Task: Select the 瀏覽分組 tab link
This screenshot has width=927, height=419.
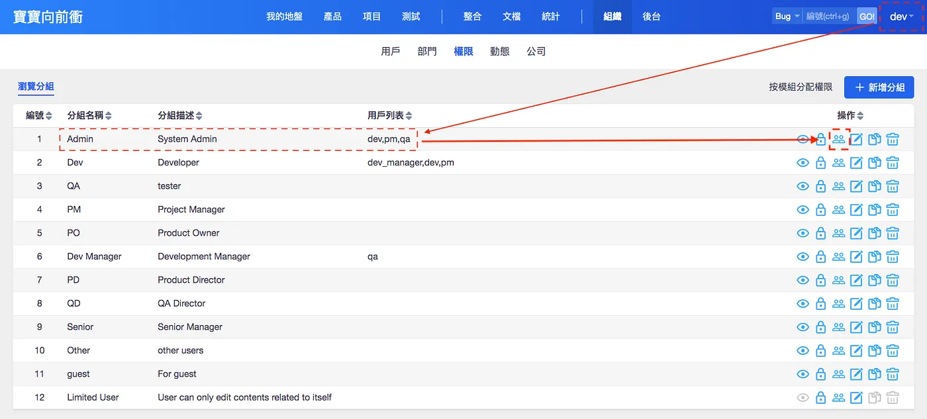Action: (x=36, y=87)
